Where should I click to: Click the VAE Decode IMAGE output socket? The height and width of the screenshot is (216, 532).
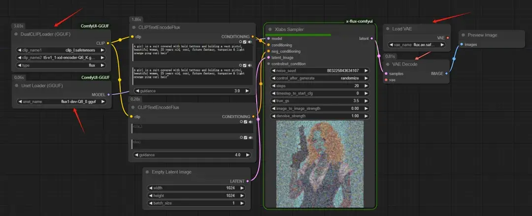[446, 73]
